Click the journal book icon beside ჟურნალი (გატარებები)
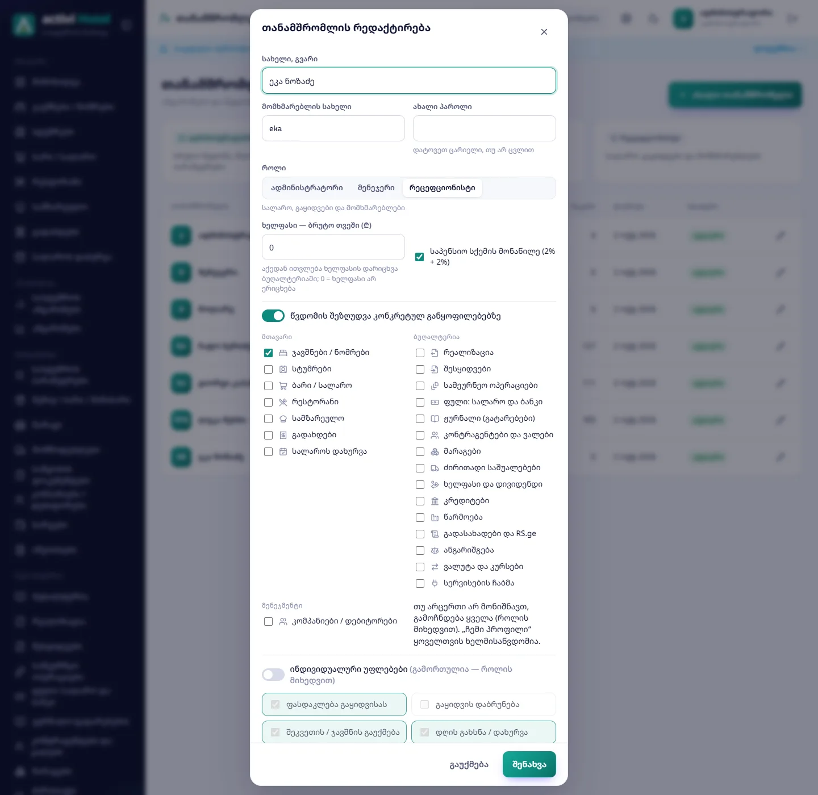Screen dimensions: 818x795 (435, 419)
